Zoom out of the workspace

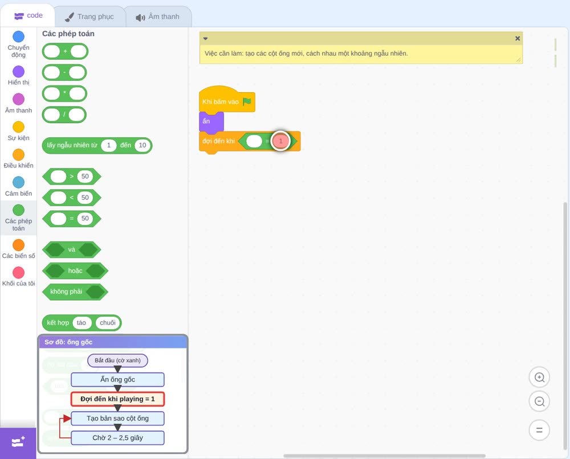539,401
